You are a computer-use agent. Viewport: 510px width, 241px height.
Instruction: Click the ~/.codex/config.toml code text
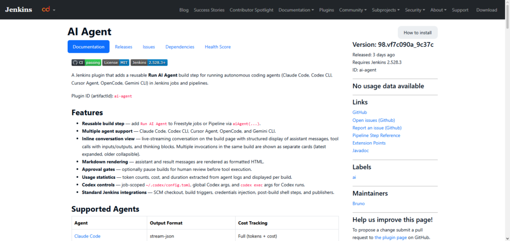(167, 185)
